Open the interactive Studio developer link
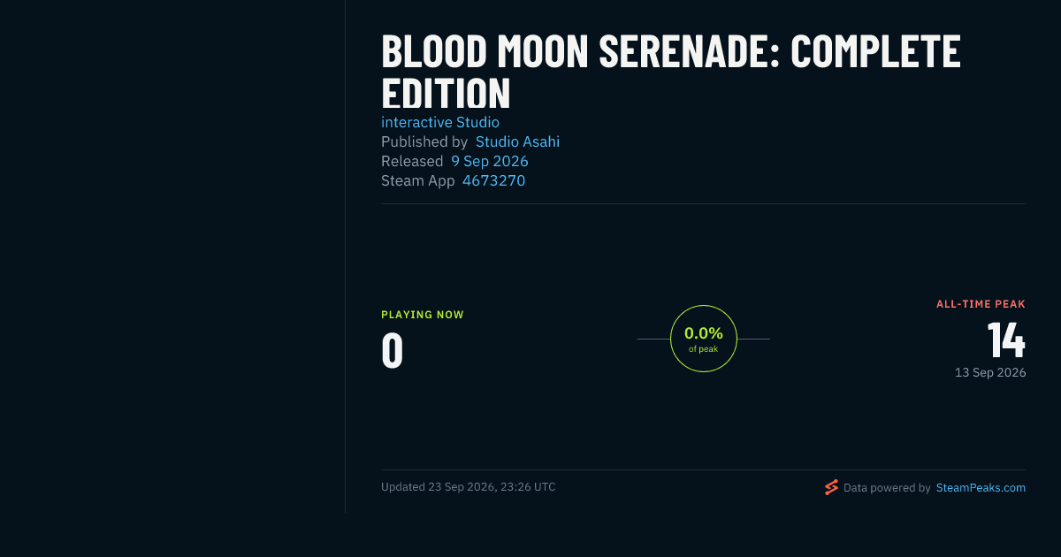This screenshot has width=1061, height=557. click(x=440, y=122)
